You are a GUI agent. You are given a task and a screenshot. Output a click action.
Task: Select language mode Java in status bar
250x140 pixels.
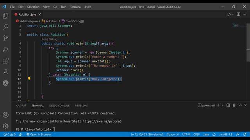coord(206,135)
